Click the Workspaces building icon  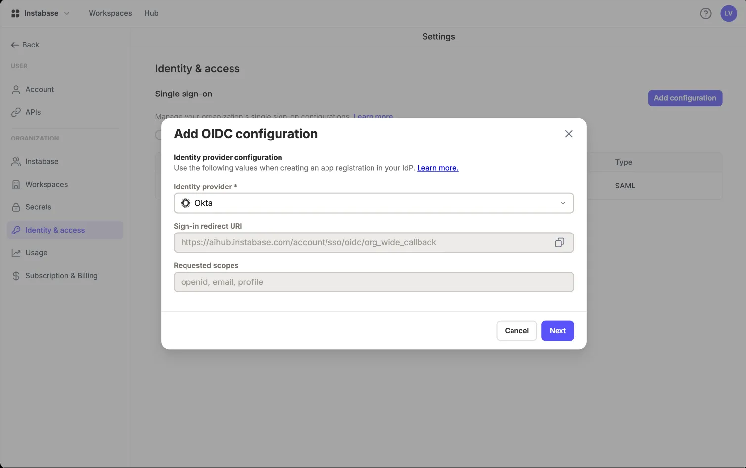point(16,185)
